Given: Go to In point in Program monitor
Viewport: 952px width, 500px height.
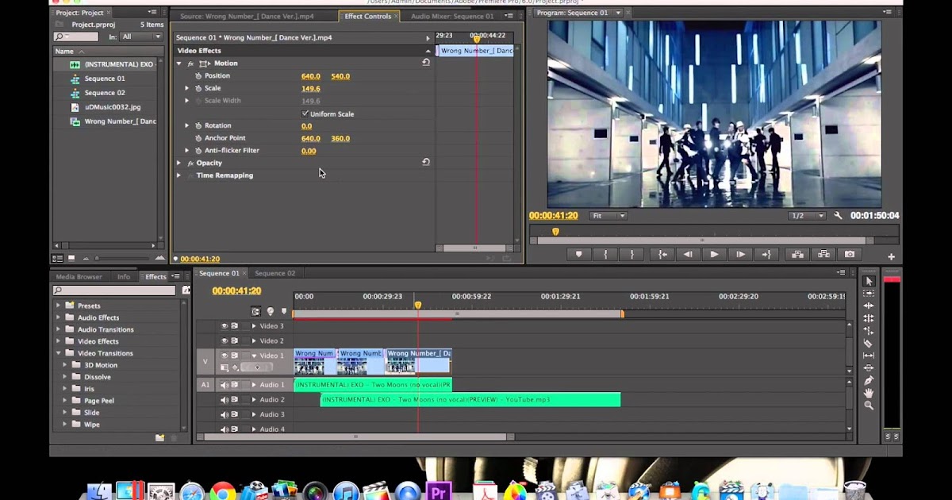Looking at the screenshot, I should click(x=662, y=254).
